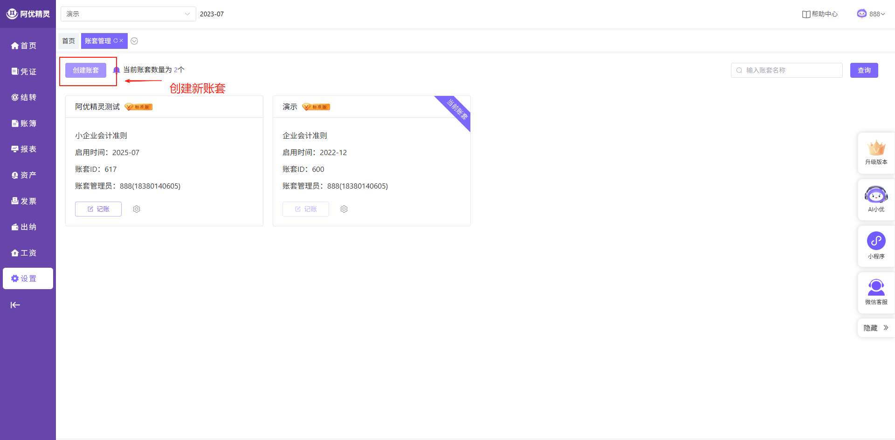The image size is (895, 440).
Task: Click the settings gear on 演示 card
Action: (344, 209)
